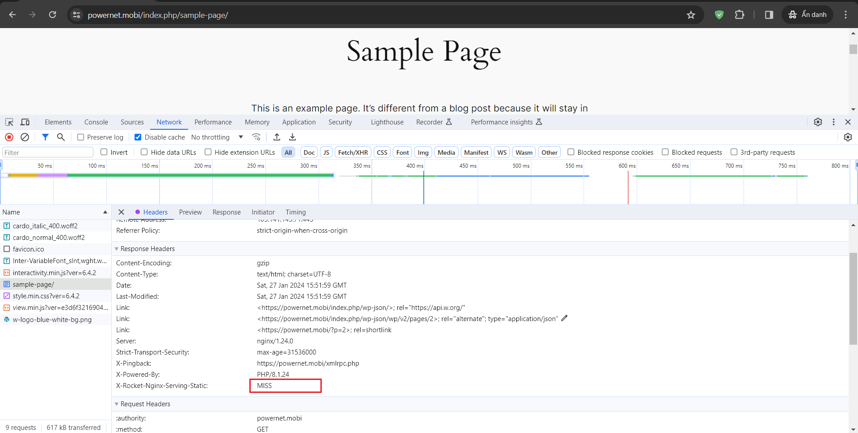Import HAR file with upload icon
The height and width of the screenshot is (433, 858).
click(x=277, y=137)
